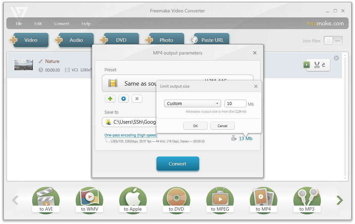Add a video using the Video button

click(30, 40)
